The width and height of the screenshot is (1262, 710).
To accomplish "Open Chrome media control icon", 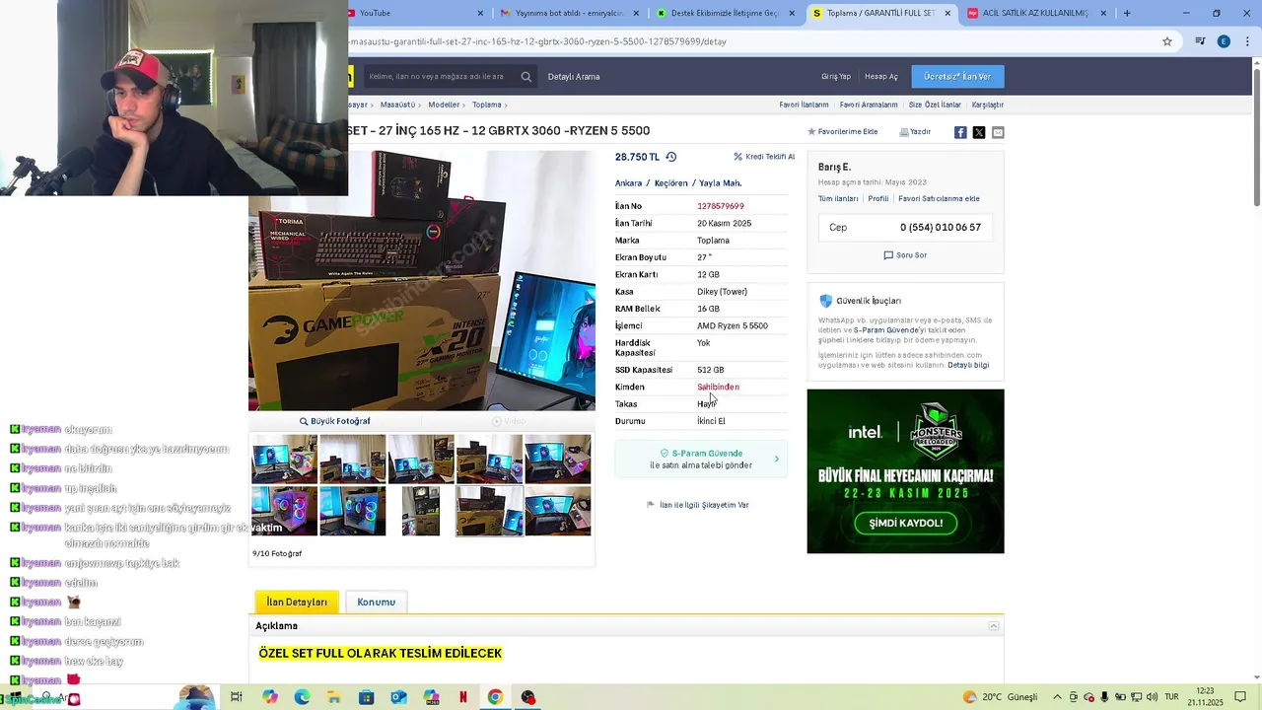I will coord(1200,41).
